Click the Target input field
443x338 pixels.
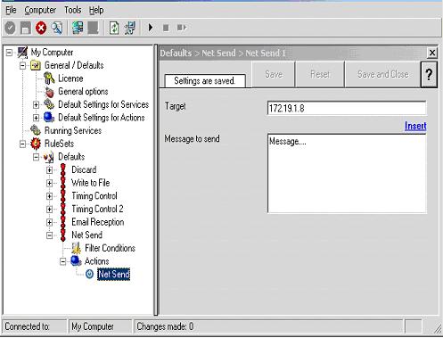(x=347, y=108)
